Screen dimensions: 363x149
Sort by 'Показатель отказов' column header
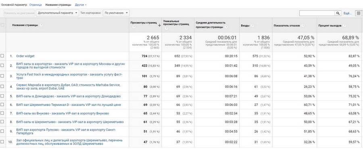[287, 26]
